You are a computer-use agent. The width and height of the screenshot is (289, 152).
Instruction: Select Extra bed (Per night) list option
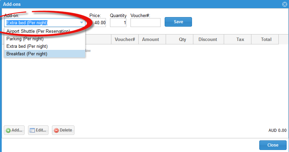pyautogui.click(x=27, y=46)
